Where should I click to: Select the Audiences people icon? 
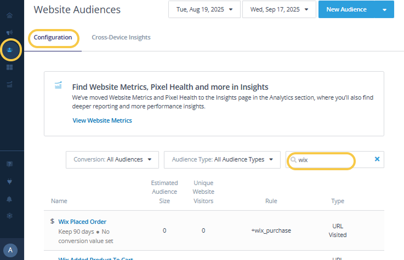point(10,50)
